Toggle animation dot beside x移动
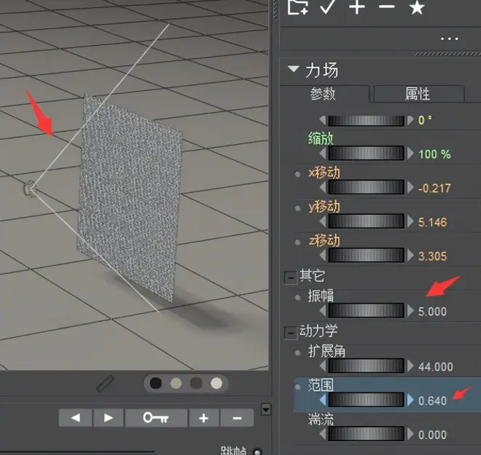The height and width of the screenshot is (455, 481). click(x=297, y=175)
